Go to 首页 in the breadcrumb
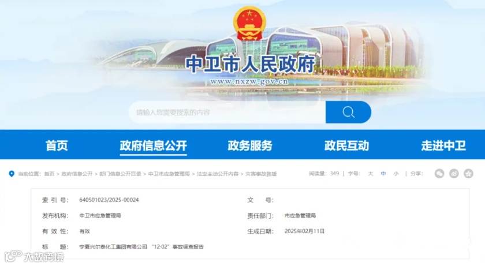 pyautogui.click(x=49, y=174)
